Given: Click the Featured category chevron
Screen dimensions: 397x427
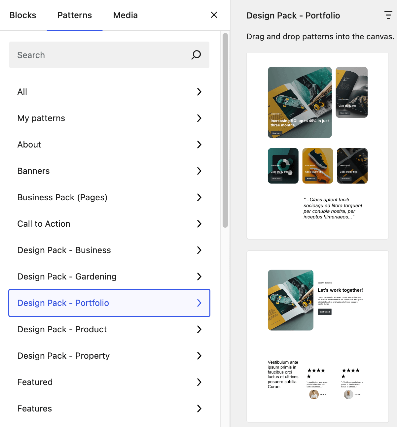Looking at the screenshot, I should (199, 382).
